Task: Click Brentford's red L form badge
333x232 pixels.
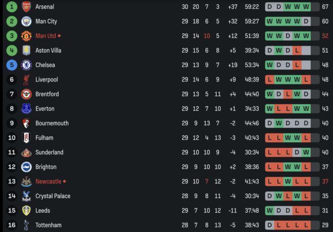Action: [288, 94]
